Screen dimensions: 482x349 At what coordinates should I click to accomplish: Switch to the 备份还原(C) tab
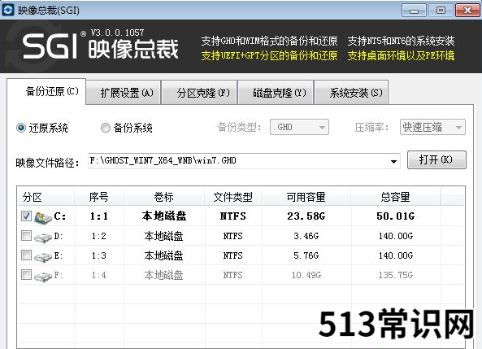coord(46,91)
